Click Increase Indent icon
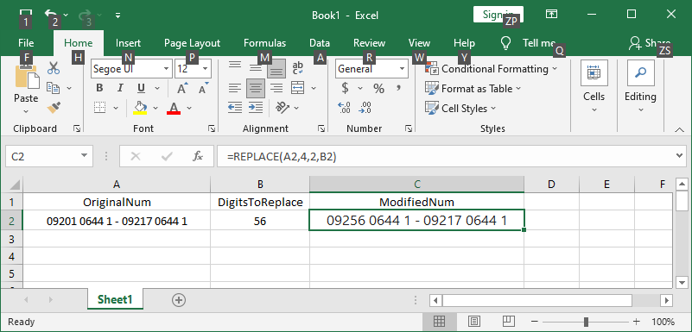 coord(256,108)
